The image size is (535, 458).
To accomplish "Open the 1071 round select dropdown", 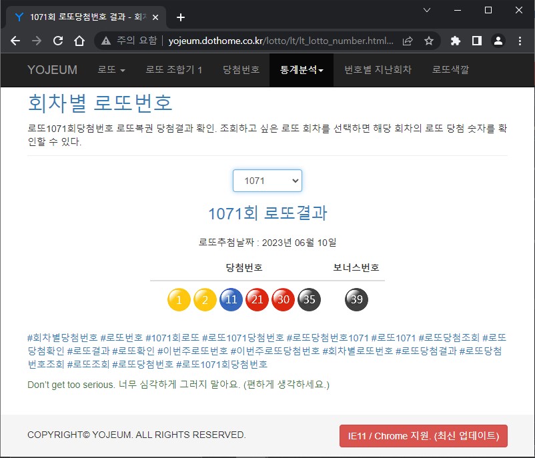I will 267,181.
